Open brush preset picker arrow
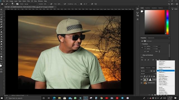This screenshot has width=179, height=100. point(15,4)
